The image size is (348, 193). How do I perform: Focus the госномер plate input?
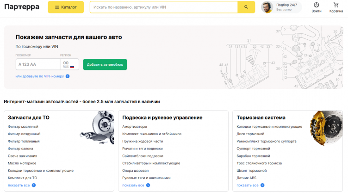(x=38, y=64)
